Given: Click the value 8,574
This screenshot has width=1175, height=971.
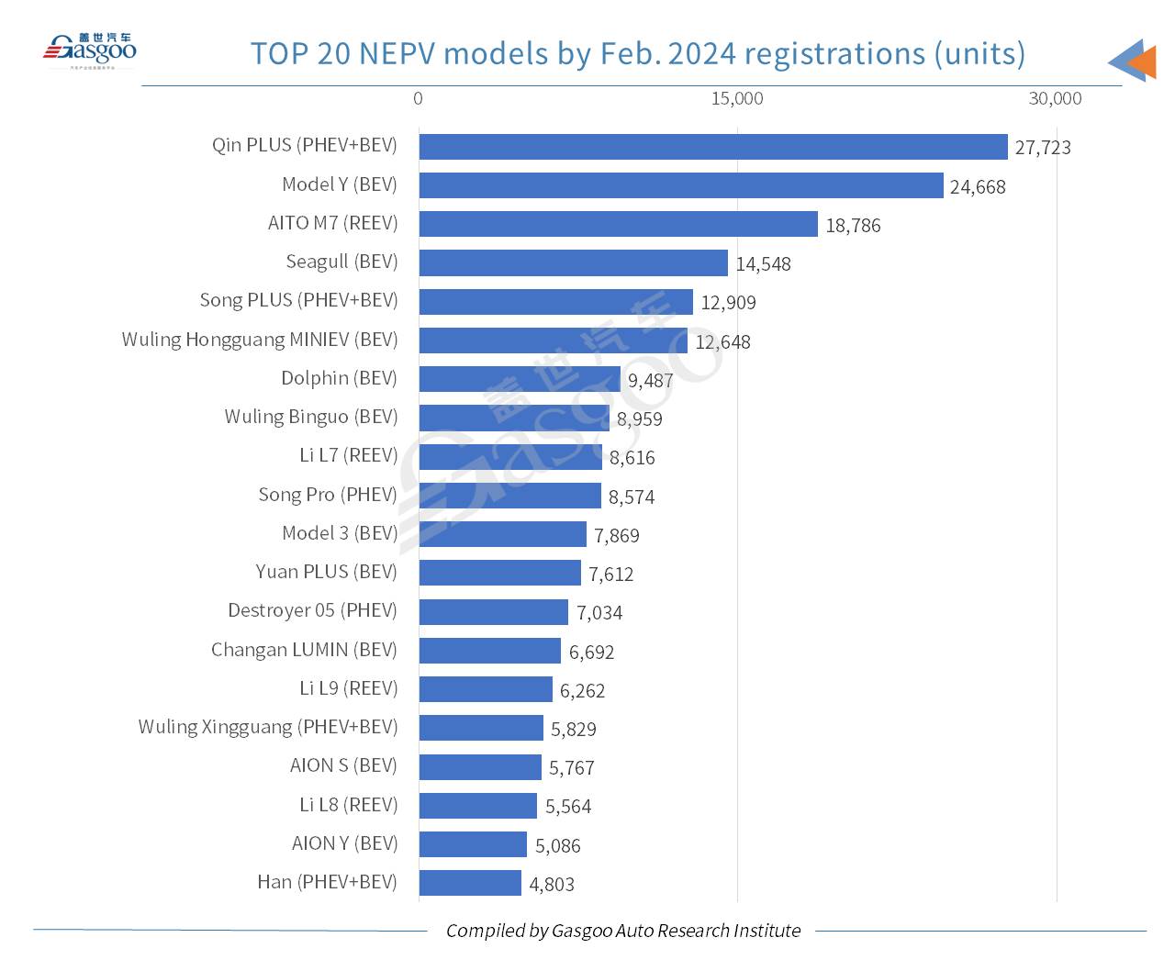Looking at the screenshot, I should 632,497.
